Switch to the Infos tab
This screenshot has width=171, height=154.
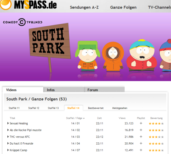64,90
